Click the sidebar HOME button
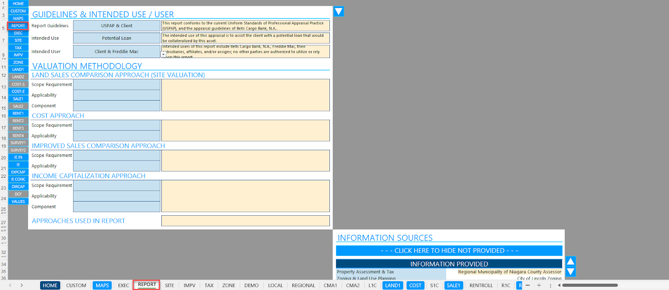 click(x=18, y=4)
